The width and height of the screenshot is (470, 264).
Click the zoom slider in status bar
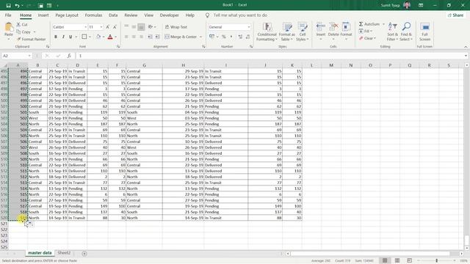[436, 260]
